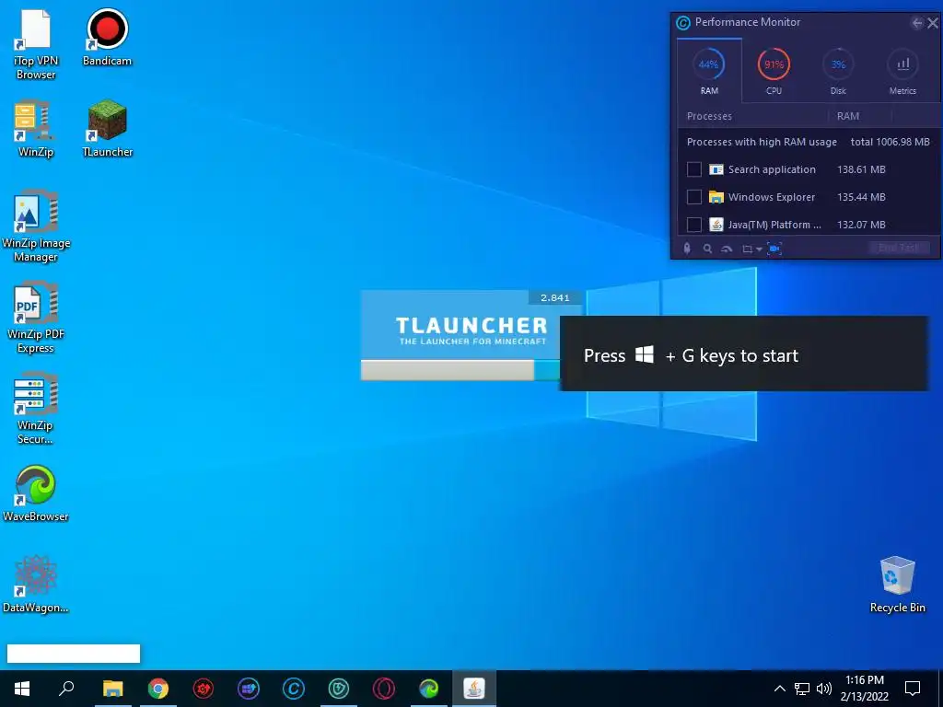Screen dimensions: 943x707
Task: Open the blue C app in taskbar
Action: tap(294, 689)
